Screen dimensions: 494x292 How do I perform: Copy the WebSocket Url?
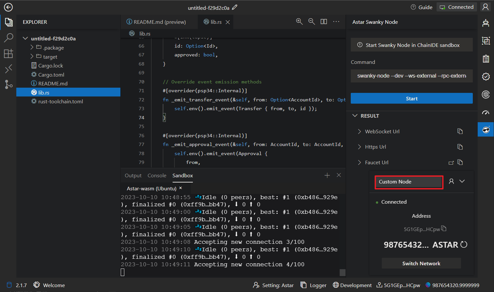click(x=460, y=131)
